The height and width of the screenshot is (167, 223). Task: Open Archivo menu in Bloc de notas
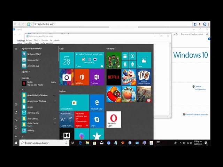tap(29, 40)
